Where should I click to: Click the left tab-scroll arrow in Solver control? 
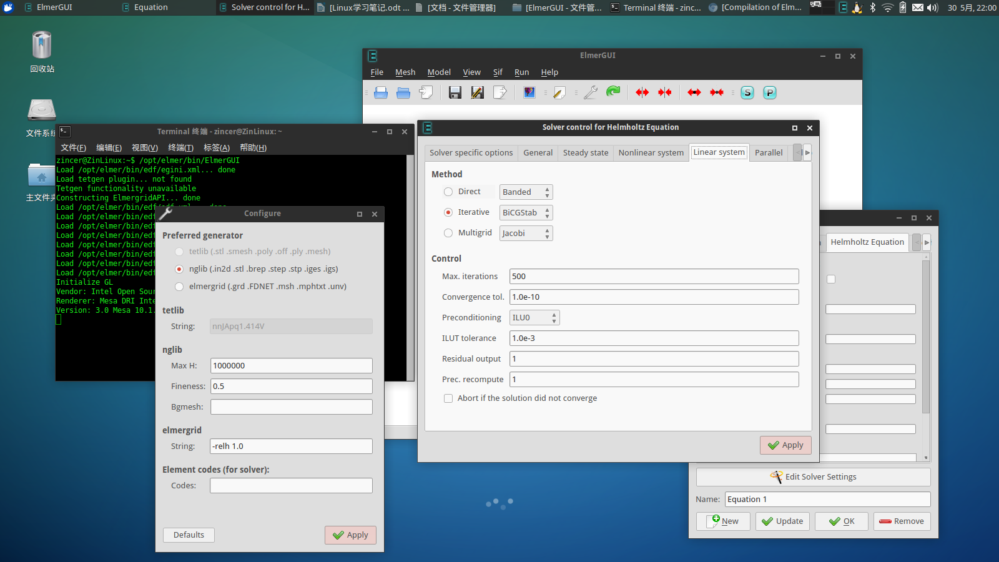[x=798, y=152]
